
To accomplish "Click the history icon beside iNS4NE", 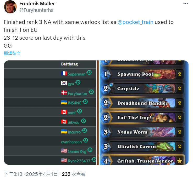I will click(x=85, y=102).
